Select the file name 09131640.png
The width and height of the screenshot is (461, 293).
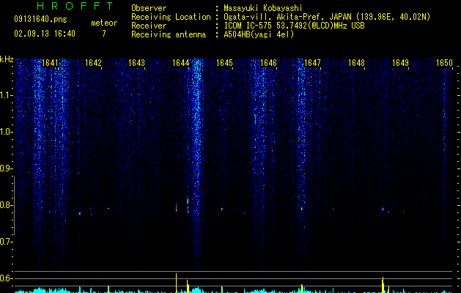[40, 20]
